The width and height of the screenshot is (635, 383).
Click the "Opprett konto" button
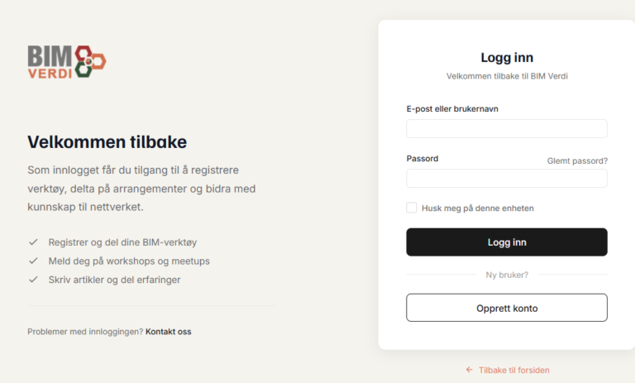(x=506, y=308)
